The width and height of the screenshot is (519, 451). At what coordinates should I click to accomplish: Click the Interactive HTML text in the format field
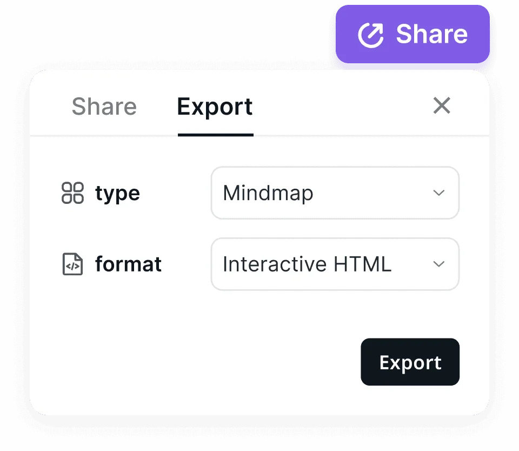coord(307,264)
